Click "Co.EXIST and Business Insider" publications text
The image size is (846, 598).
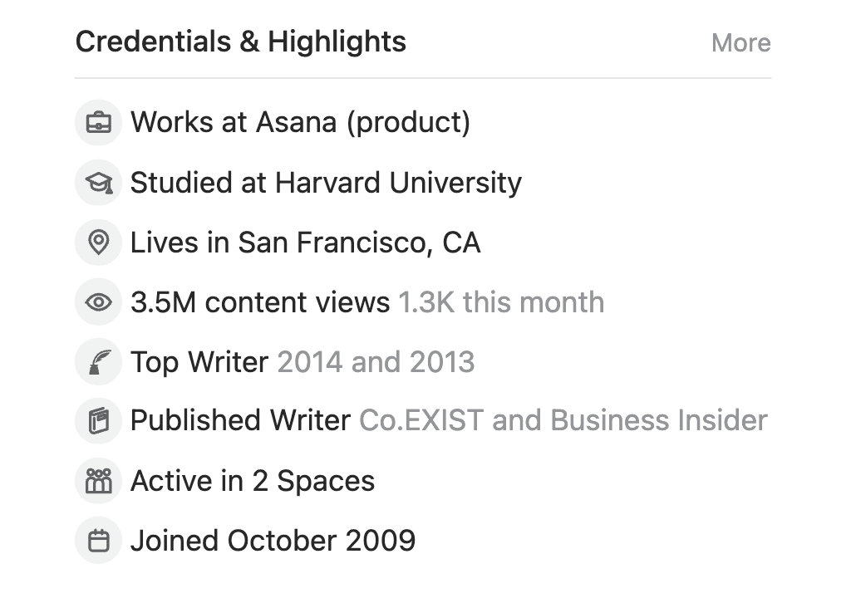563,421
